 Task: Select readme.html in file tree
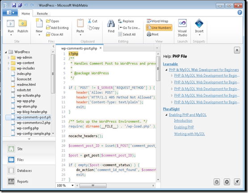[26, 85]
